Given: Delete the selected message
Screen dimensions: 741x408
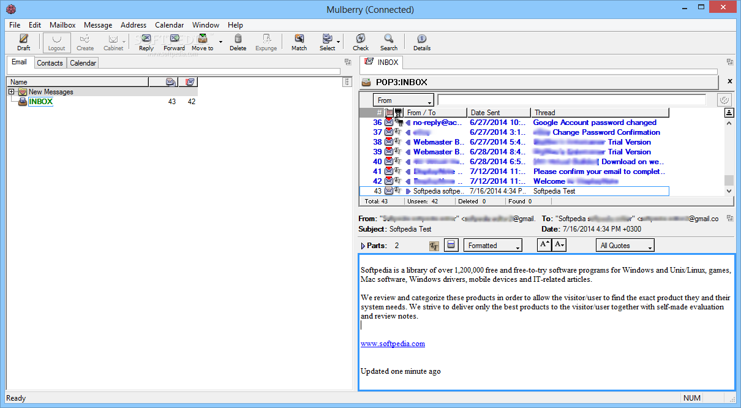Looking at the screenshot, I should [238, 42].
